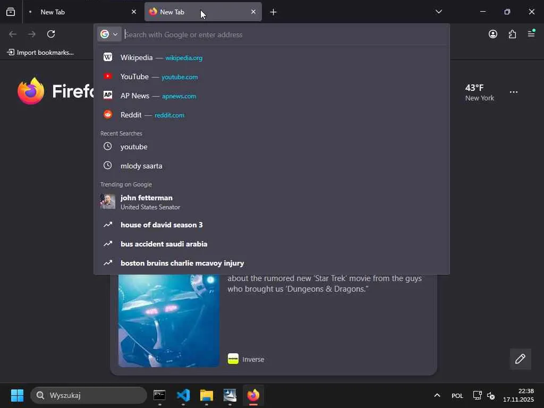
Task: Open Visual Studio Code from taskbar
Action: (183, 395)
